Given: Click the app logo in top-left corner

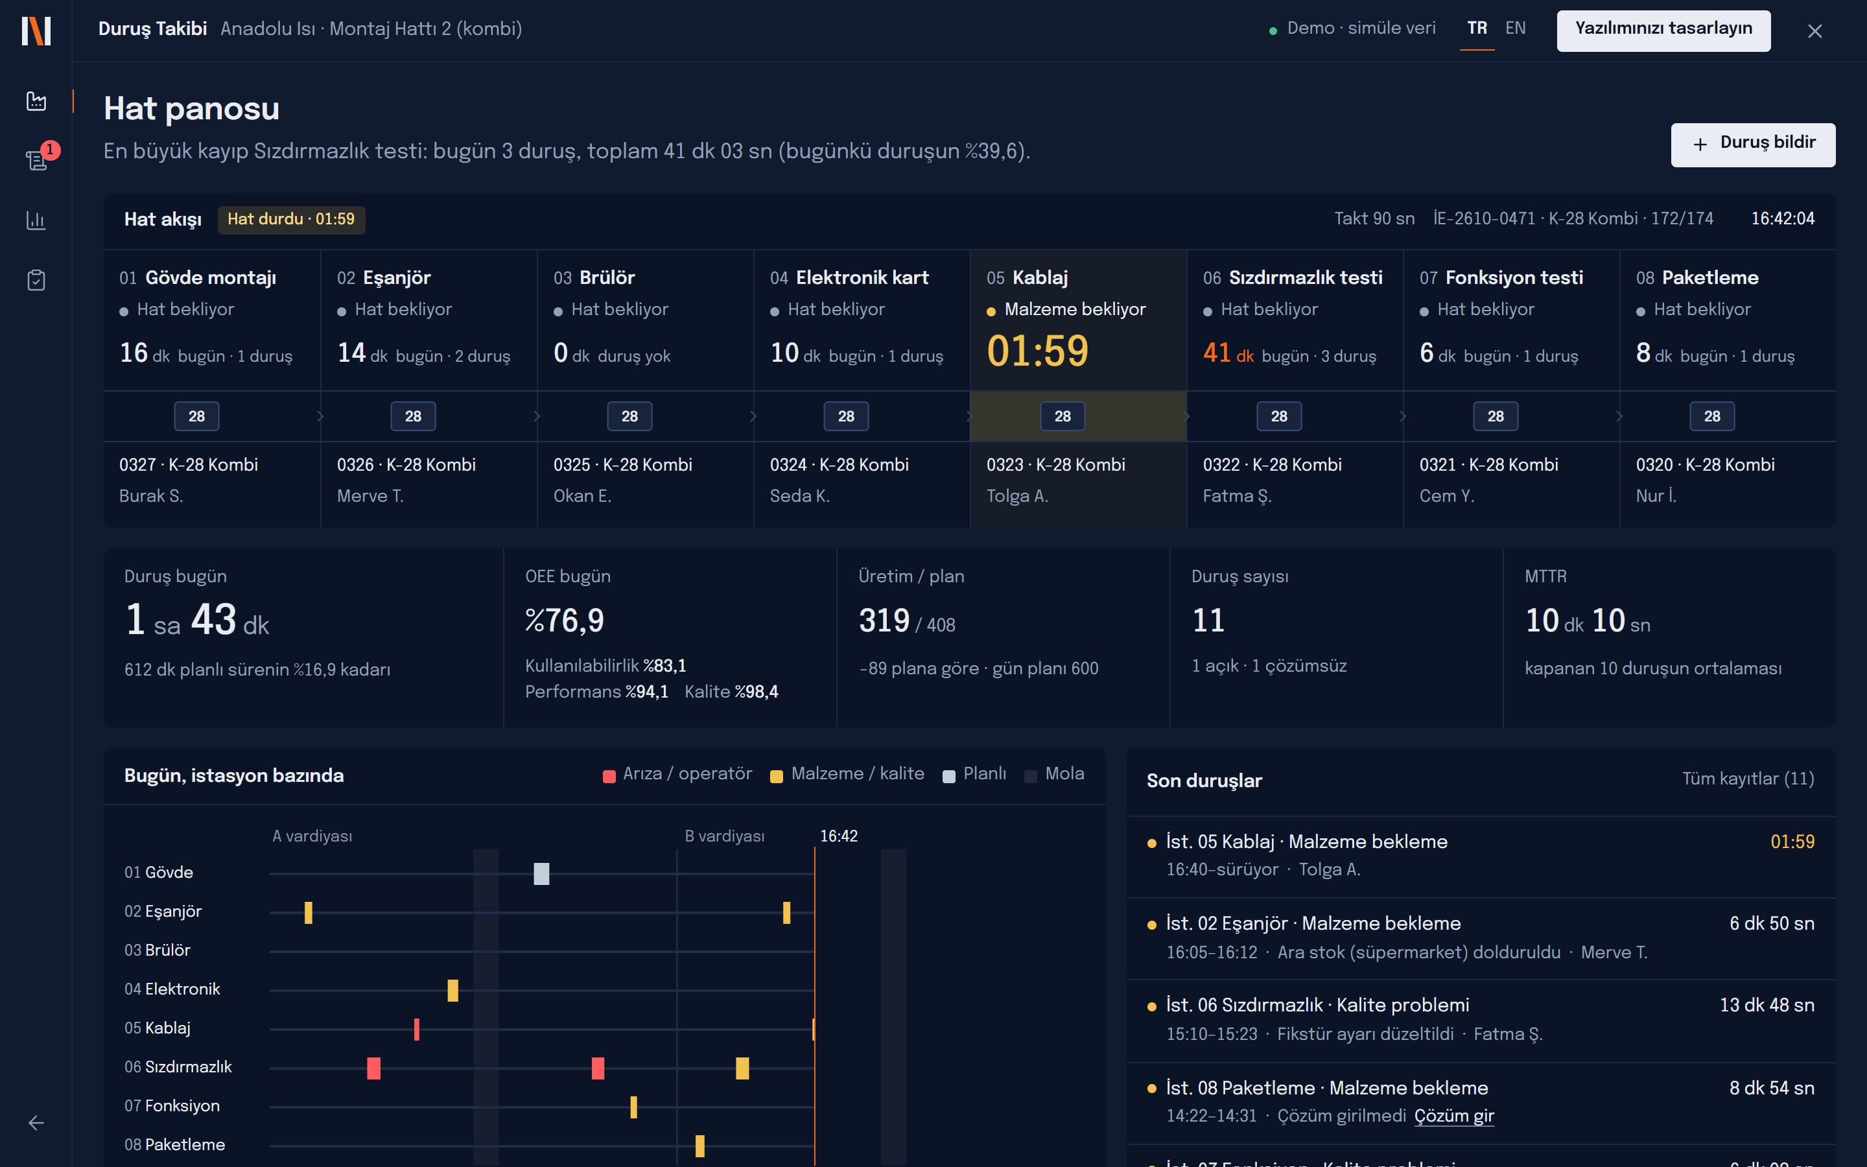Looking at the screenshot, I should pos(36,31).
